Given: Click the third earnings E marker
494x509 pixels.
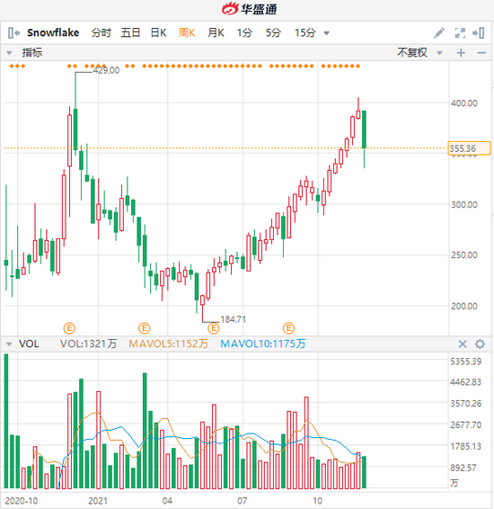Looking at the screenshot, I should pyautogui.click(x=213, y=328).
